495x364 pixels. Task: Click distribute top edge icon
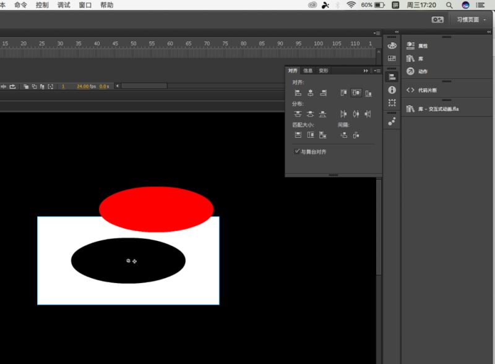[x=298, y=114]
